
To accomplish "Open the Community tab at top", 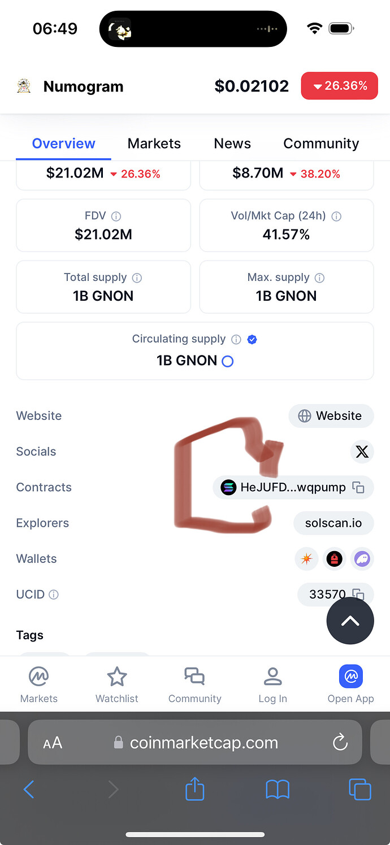I will [x=321, y=144].
